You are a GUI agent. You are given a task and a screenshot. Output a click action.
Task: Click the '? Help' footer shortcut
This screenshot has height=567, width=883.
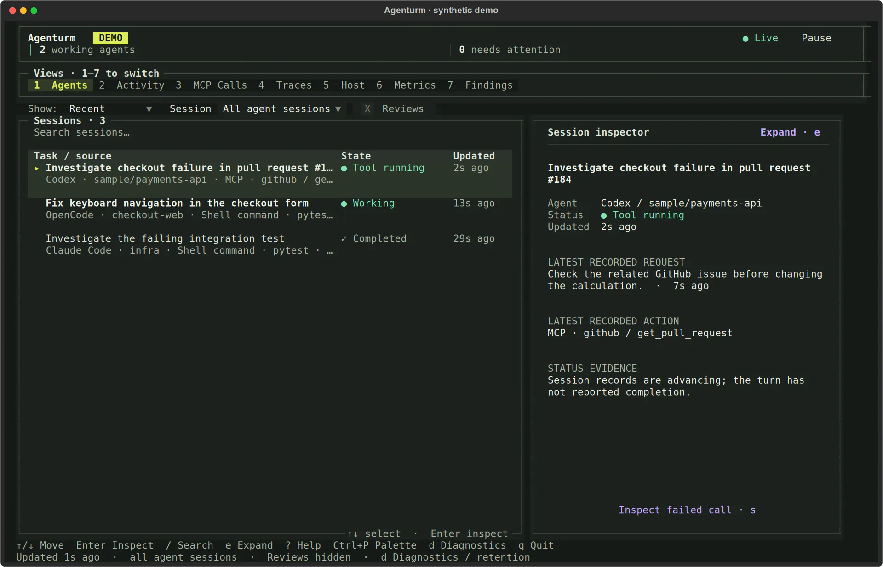pyautogui.click(x=303, y=545)
